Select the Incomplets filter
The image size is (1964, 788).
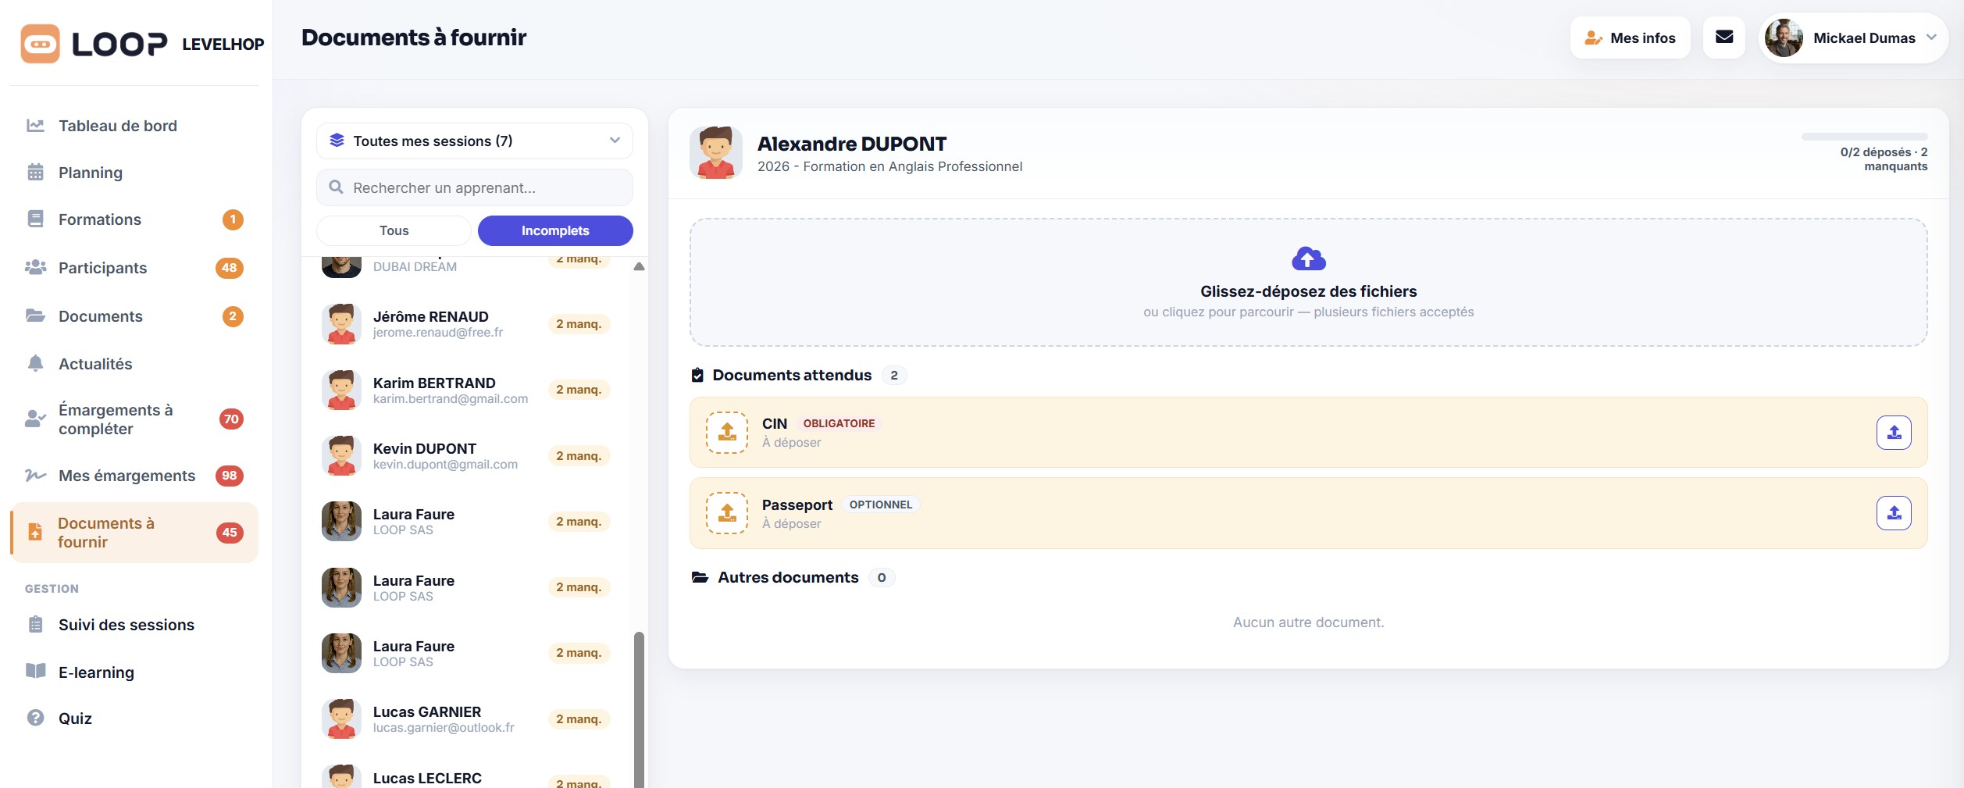555,230
